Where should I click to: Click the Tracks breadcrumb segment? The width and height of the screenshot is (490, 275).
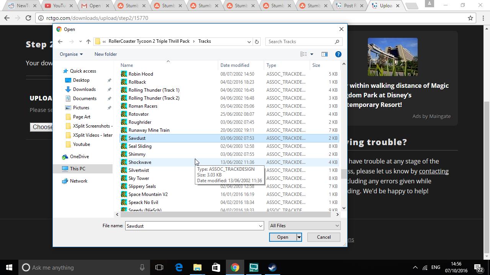pos(204,41)
